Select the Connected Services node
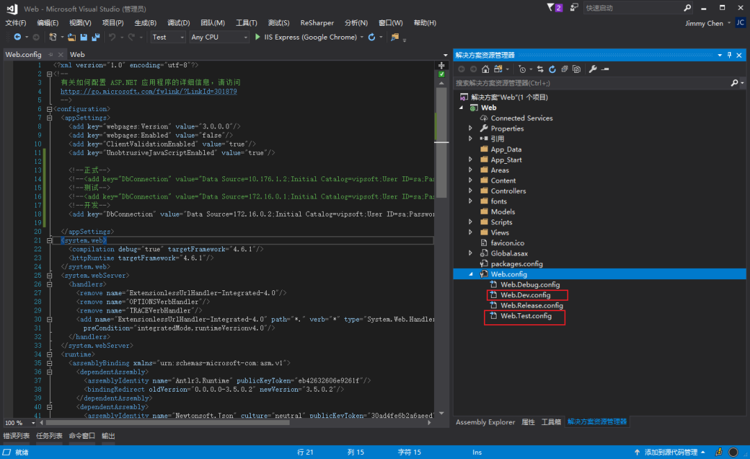The image size is (750, 459). click(x=522, y=118)
